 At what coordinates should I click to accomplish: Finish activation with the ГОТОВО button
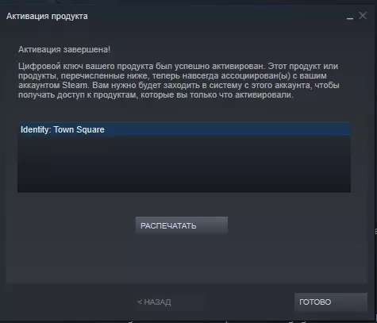pyautogui.click(x=331, y=302)
